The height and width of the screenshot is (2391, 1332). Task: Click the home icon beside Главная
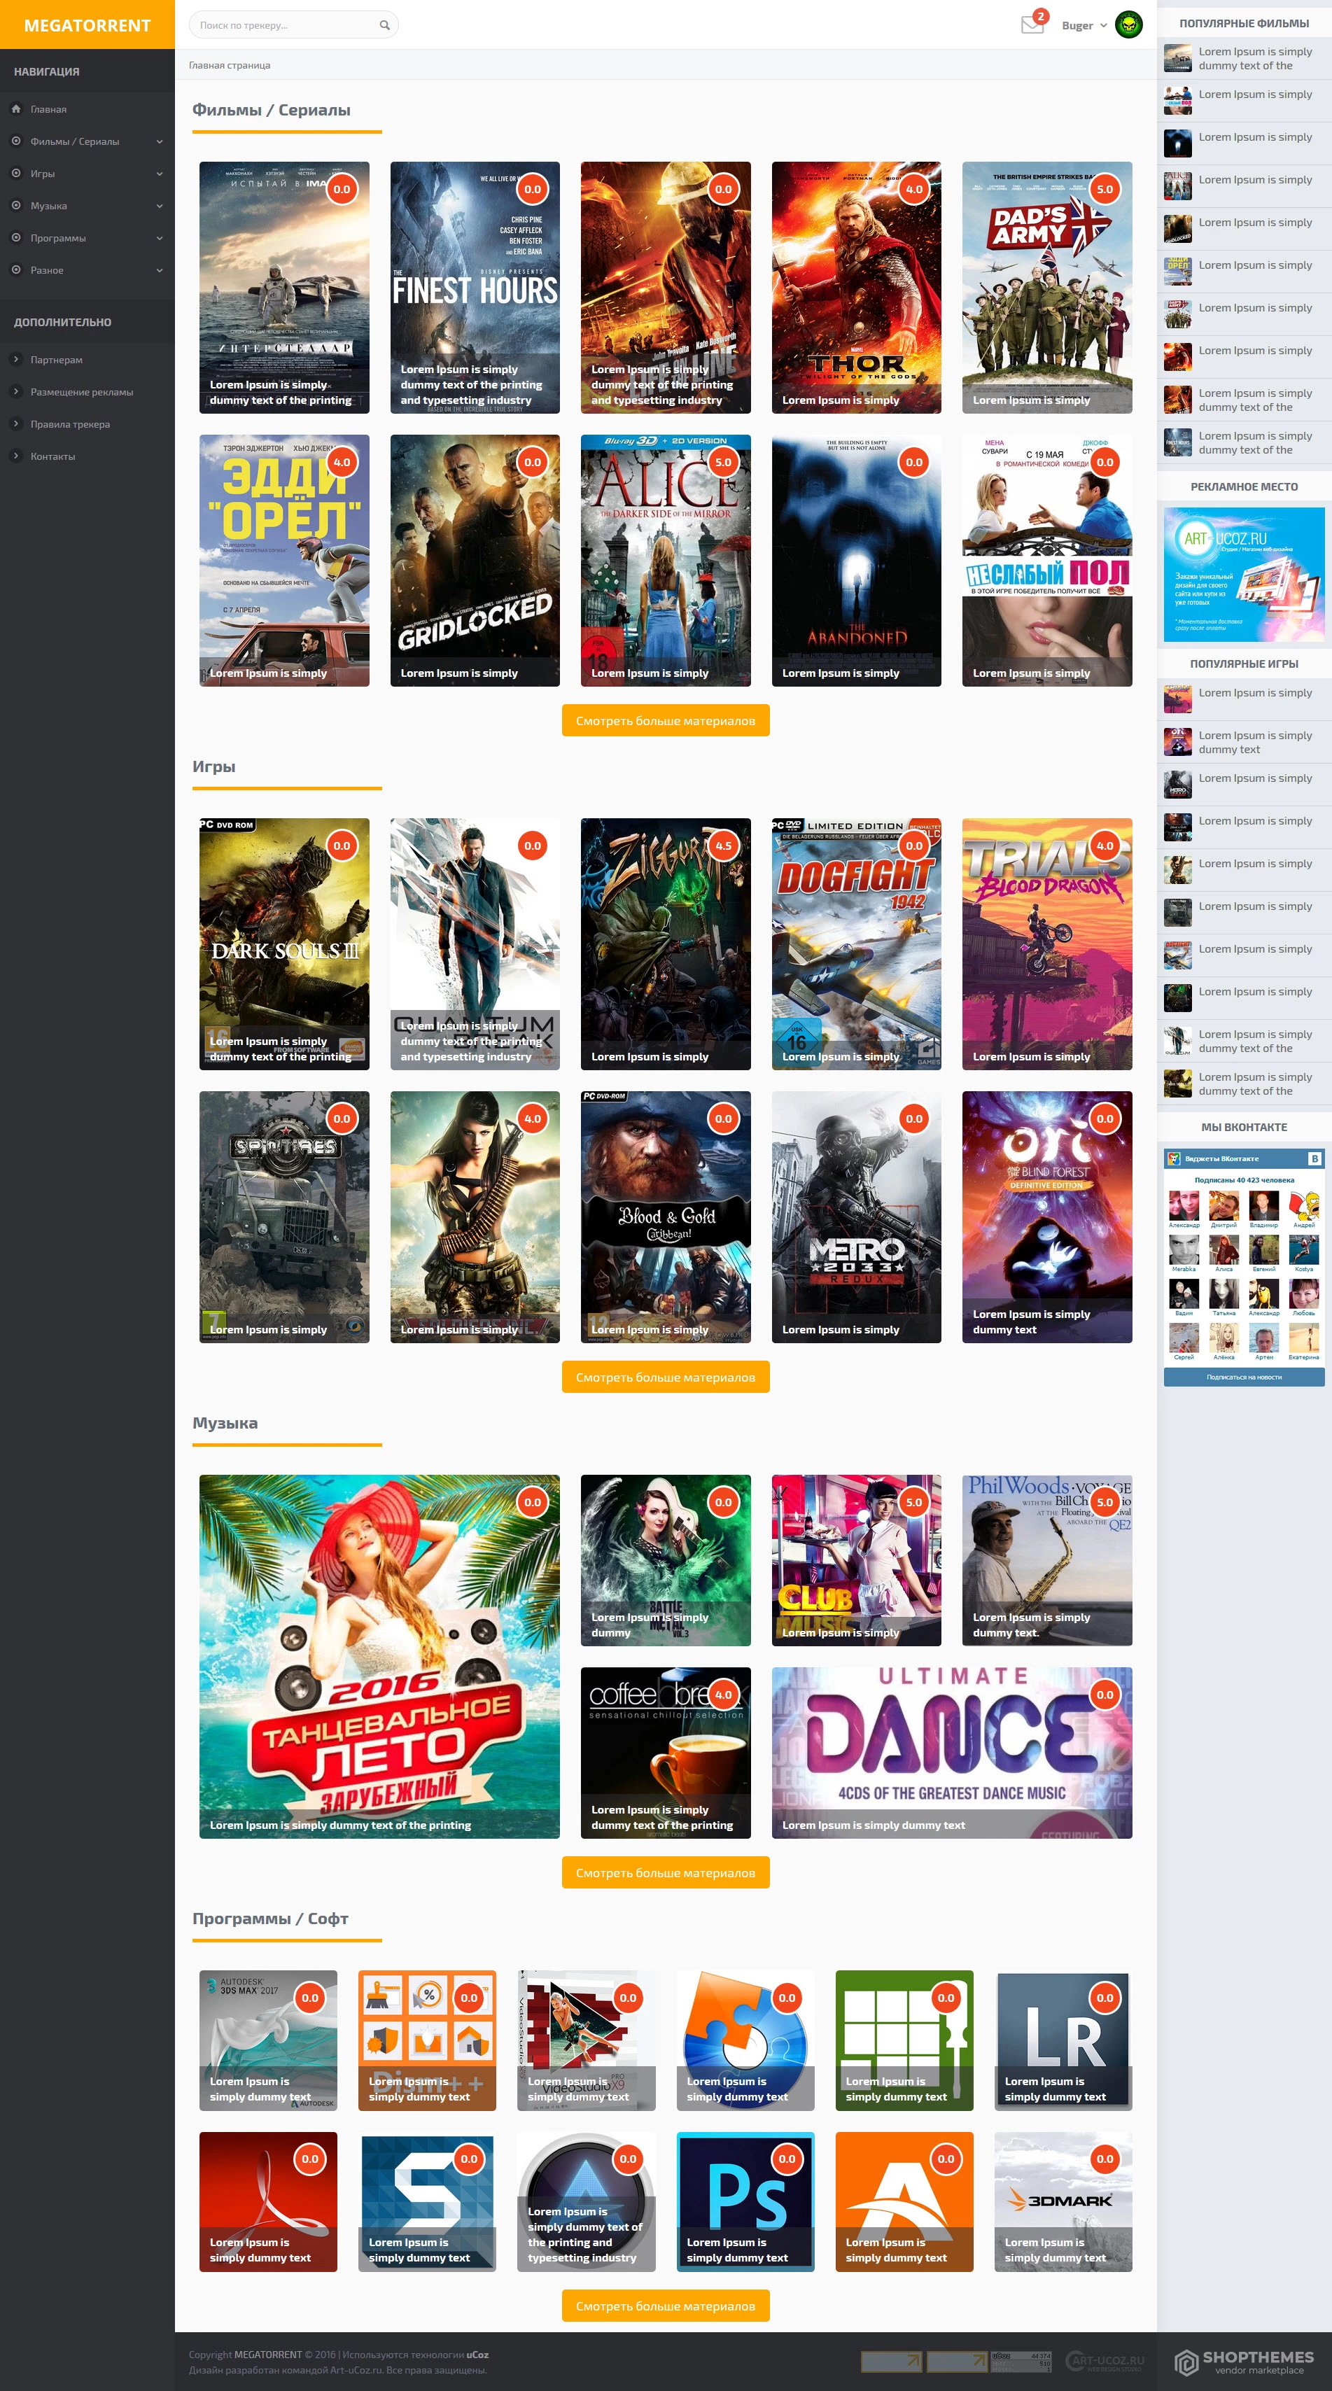coord(16,108)
